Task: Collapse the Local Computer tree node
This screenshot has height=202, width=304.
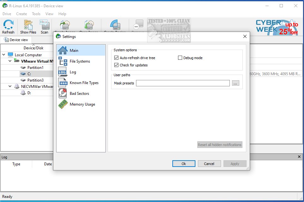Action: [x=3, y=55]
